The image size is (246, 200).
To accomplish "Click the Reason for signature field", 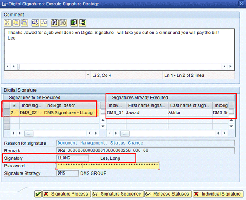I will pos(145,143).
